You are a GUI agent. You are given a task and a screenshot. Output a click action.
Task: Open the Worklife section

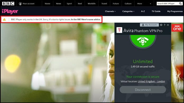tap(91, 4)
